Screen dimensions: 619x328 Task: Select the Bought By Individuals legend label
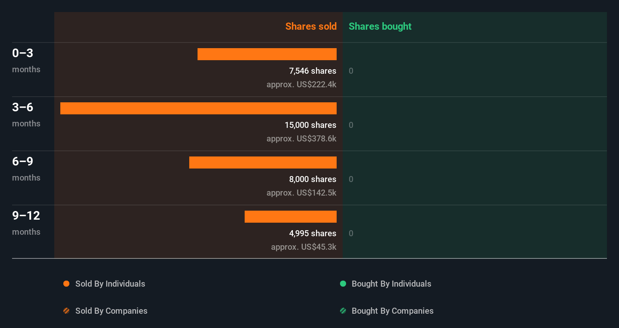click(391, 284)
